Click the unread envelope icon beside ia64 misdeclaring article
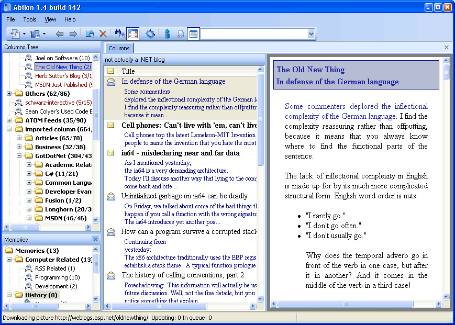This screenshot has width=455, height=325. point(111,152)
